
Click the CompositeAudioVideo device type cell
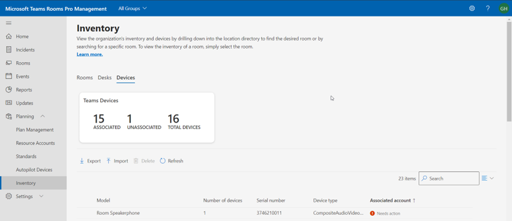pos(338,213)
